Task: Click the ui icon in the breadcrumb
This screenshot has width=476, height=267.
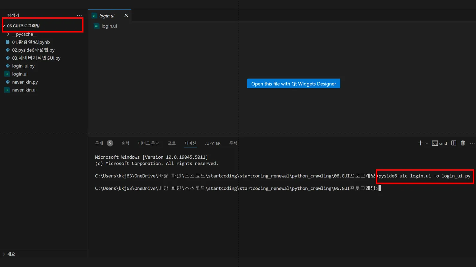Action: 96,26
